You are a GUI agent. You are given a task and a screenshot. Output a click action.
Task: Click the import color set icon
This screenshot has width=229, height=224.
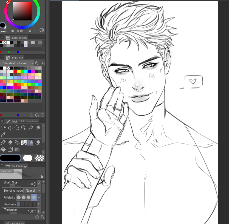pos(43,63)
